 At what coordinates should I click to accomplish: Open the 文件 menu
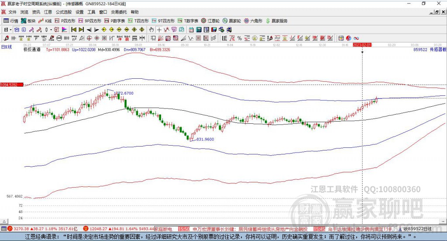[x=12, y=12]
